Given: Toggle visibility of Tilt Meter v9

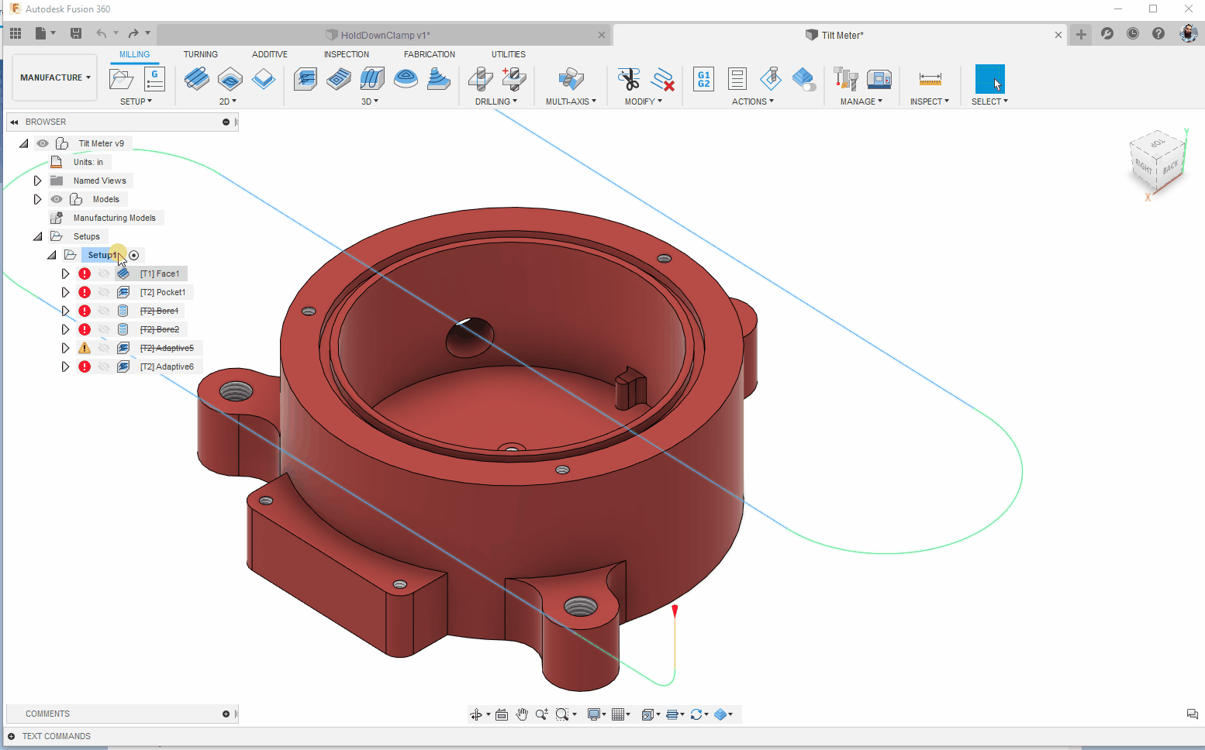Looking at the screenshot, I should click(43, 143).
